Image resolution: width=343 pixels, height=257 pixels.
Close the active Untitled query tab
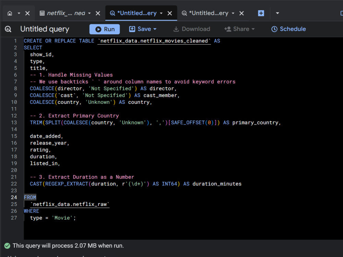point(170,13)
